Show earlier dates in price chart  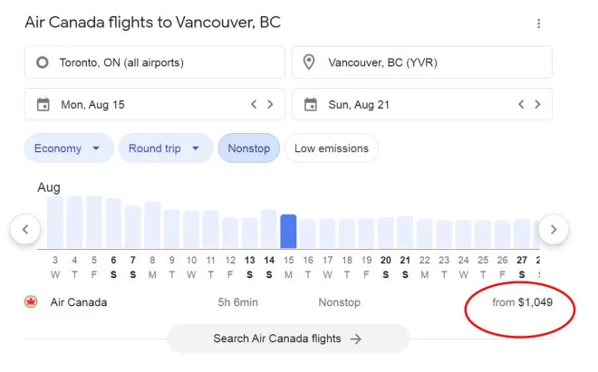coord(25,230)
